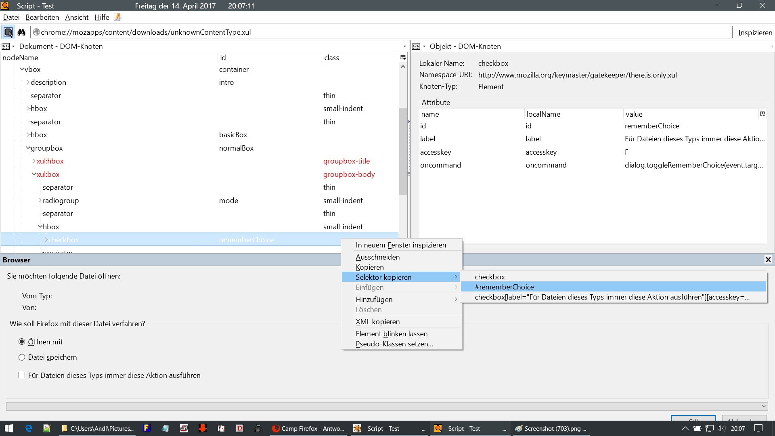Click 'XML kopieren' in the context menu
The image size is (775, 436).
click(x=377, y=322)
